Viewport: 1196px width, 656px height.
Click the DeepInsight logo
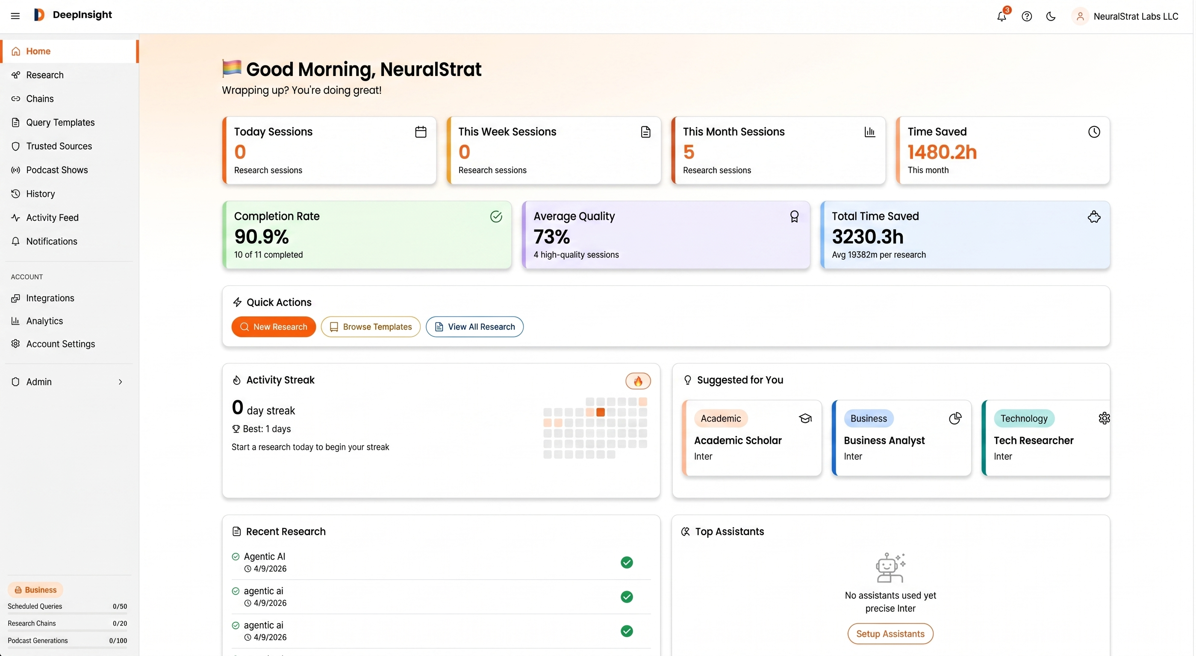pyautogui.click(x=72, y=15)
